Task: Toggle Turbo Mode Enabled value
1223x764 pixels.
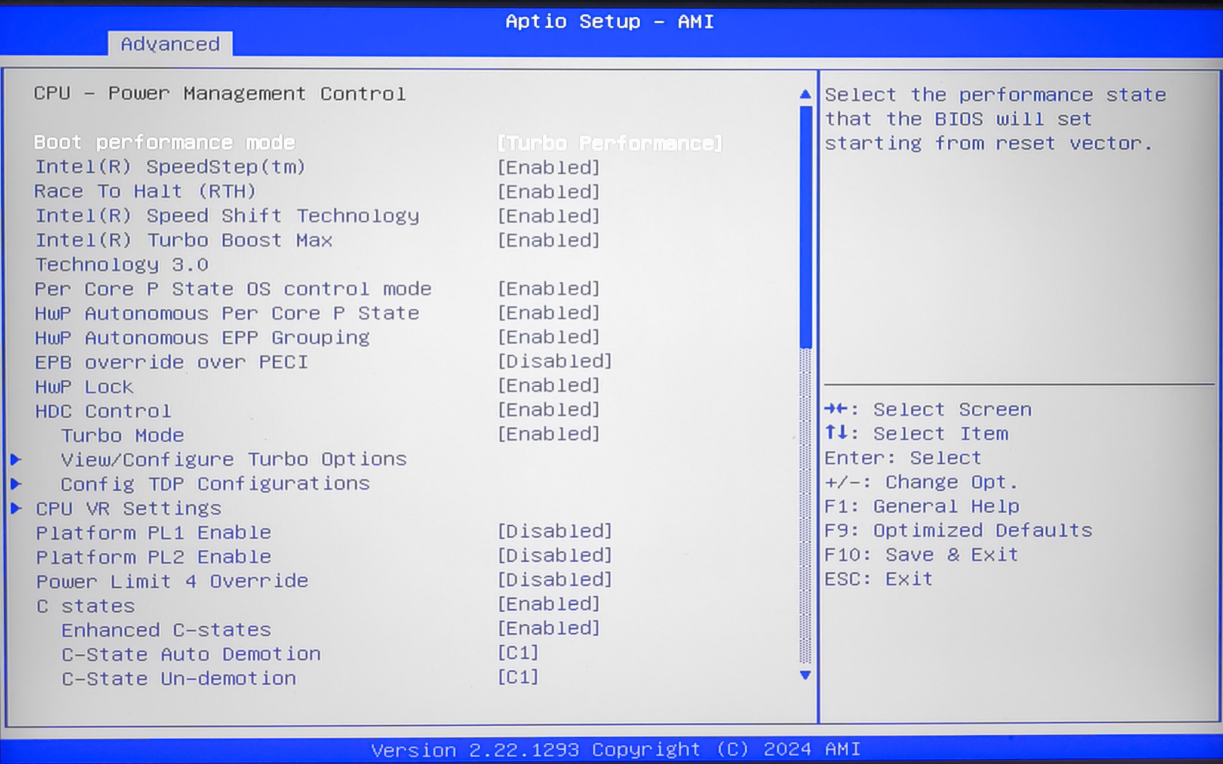Action: click(548, 434)
